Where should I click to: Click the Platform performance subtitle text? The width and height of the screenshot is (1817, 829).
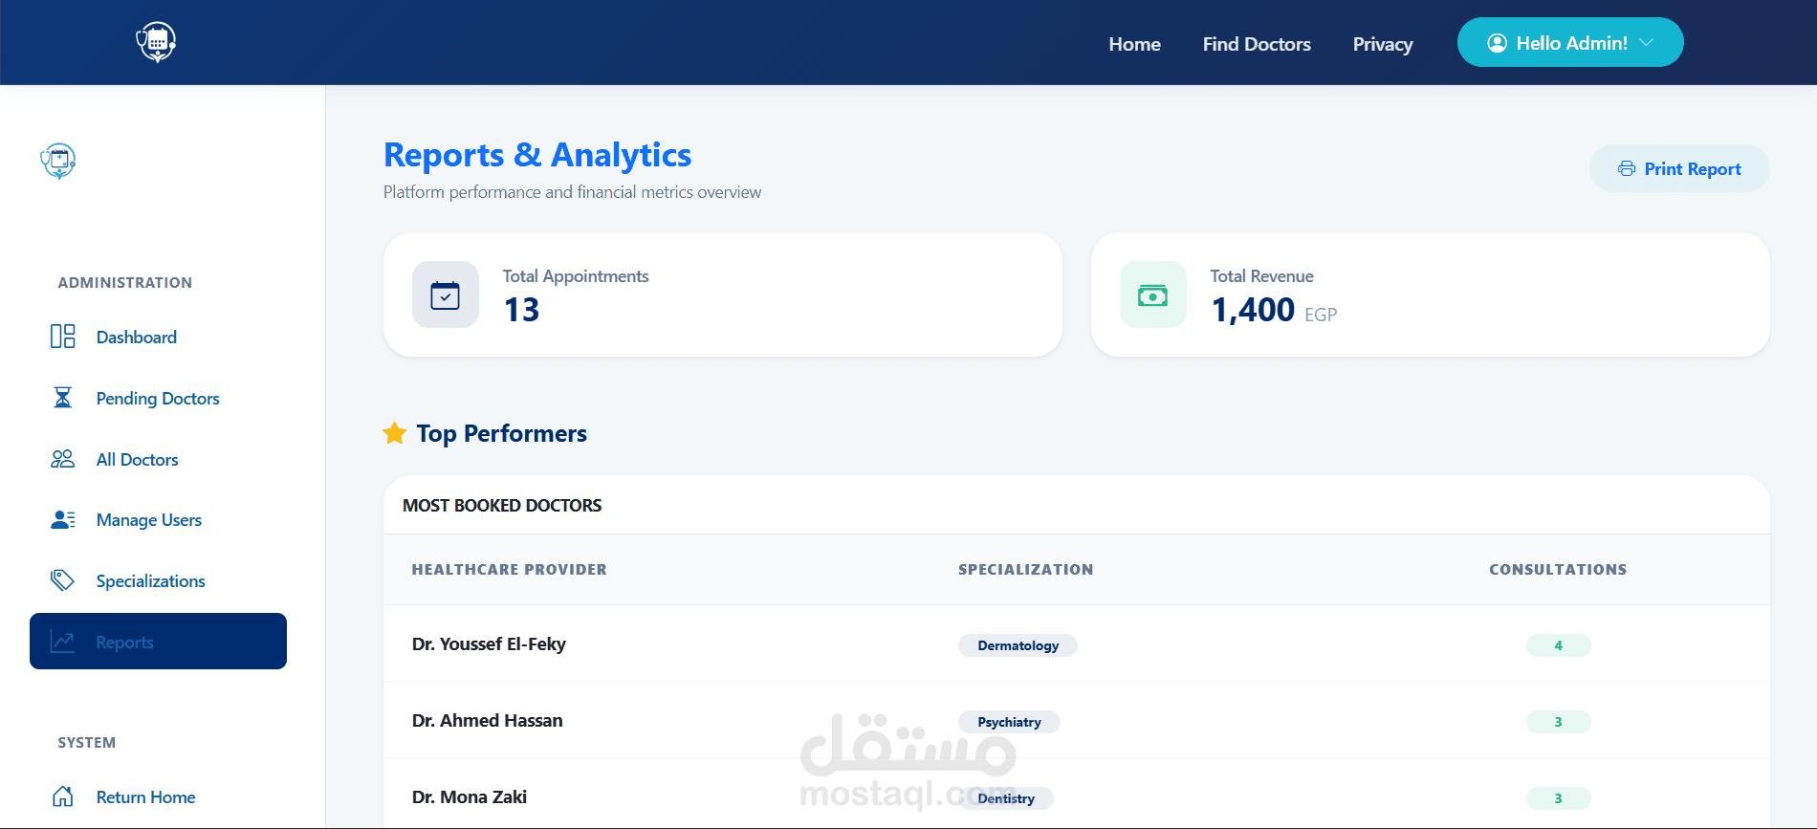(x=572, y=192)
